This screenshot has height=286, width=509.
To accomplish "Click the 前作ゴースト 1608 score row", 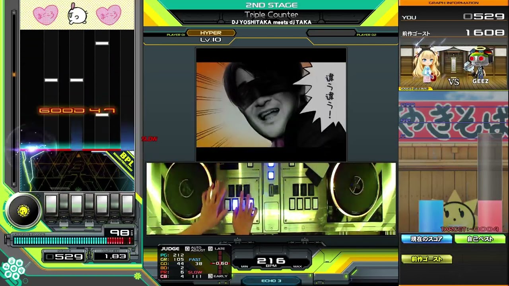I will (x=453, y=33).
